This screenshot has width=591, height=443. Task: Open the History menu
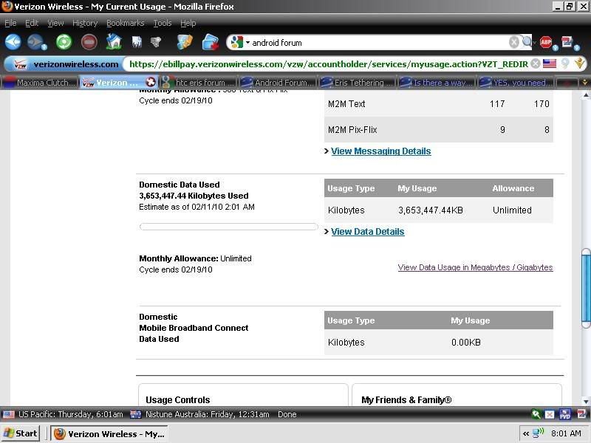[85, 23]
